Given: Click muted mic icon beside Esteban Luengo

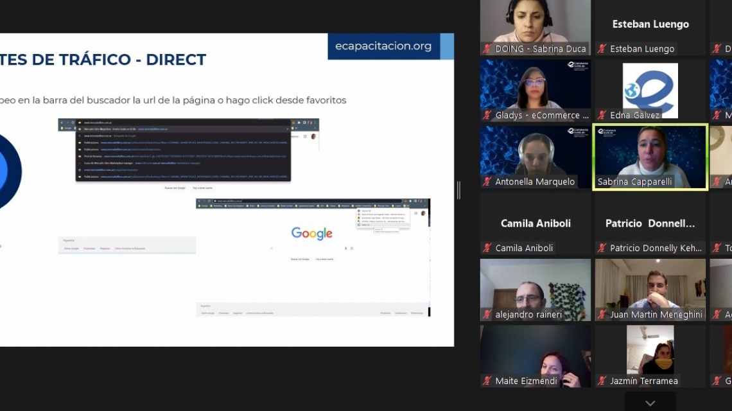Looking at the screenshot, I should point(602,49).
